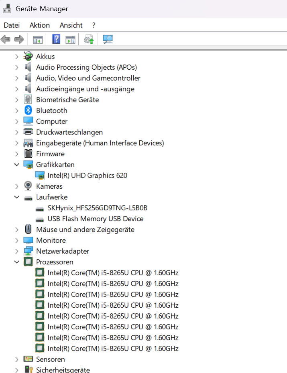
Task: Select the first Intel Core i5-8265U entry
Action: [113, 273]
